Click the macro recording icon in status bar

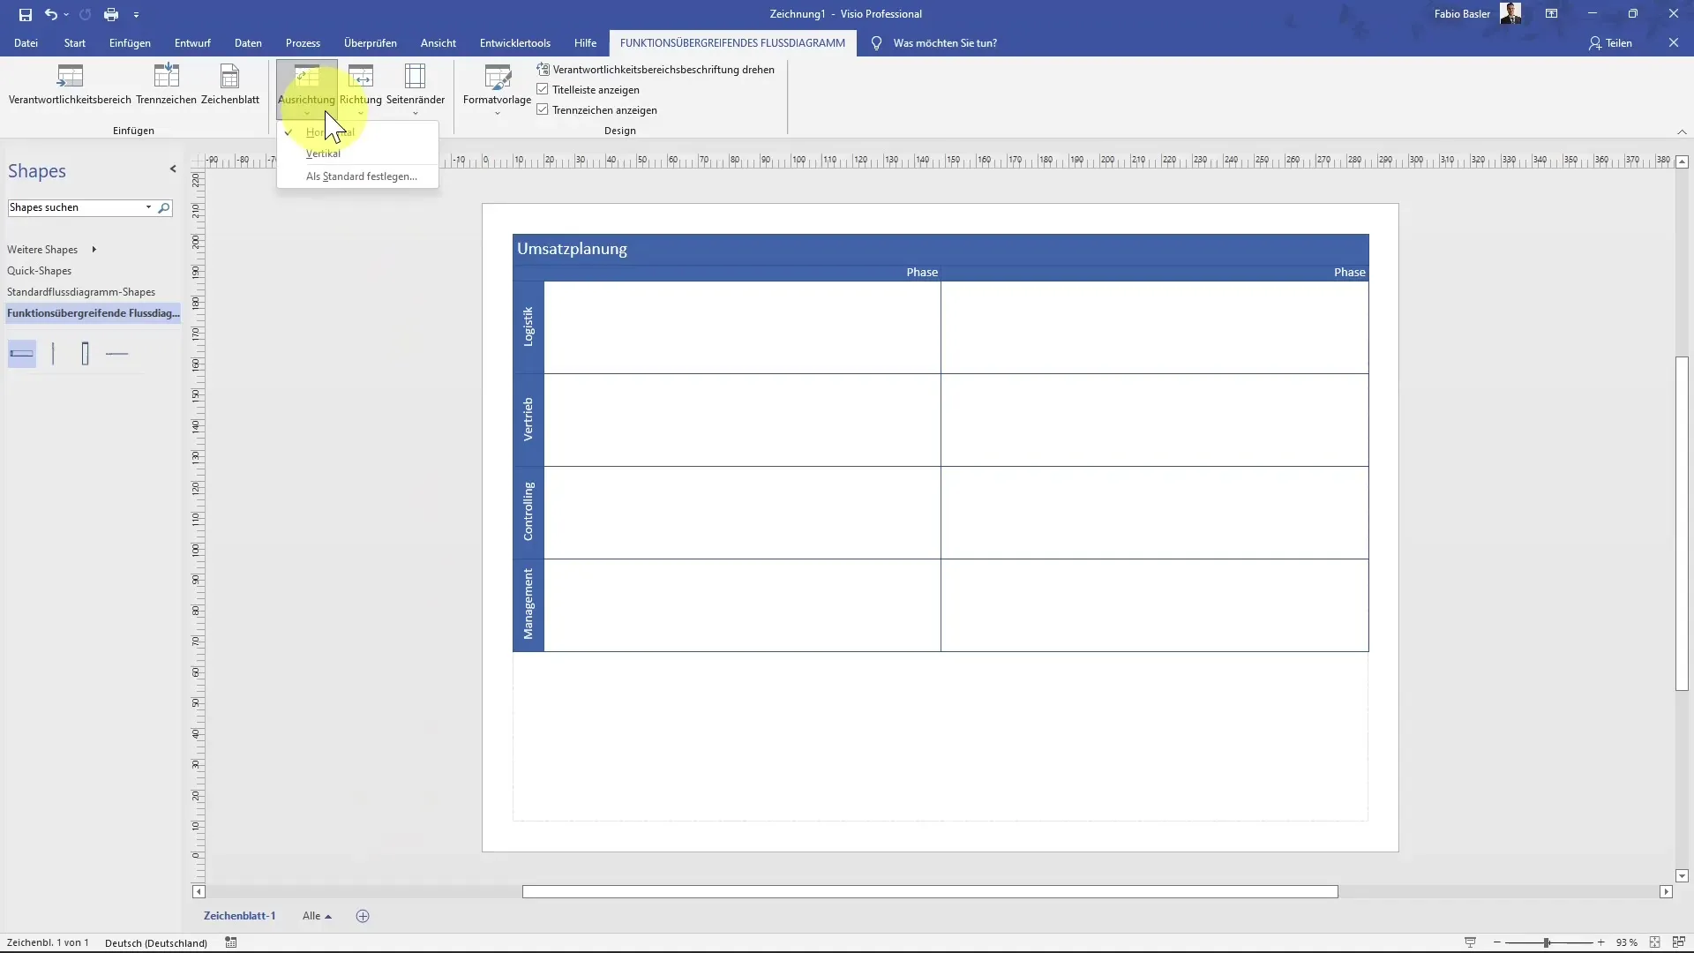pos(231,942)
